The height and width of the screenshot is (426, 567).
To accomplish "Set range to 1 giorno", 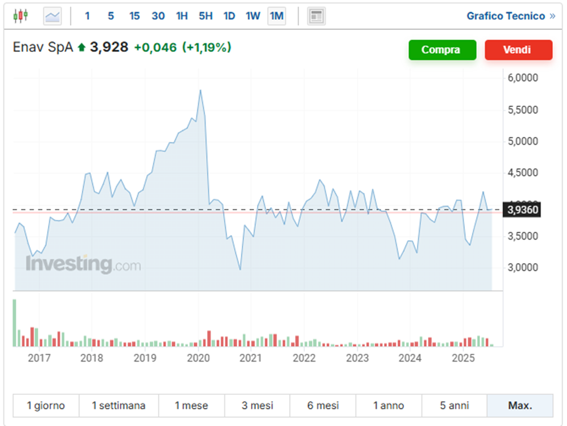I will (46, 406).
